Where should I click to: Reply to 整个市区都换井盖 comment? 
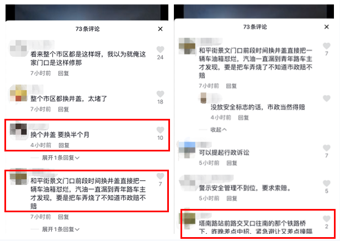click(x=63, y=109)
